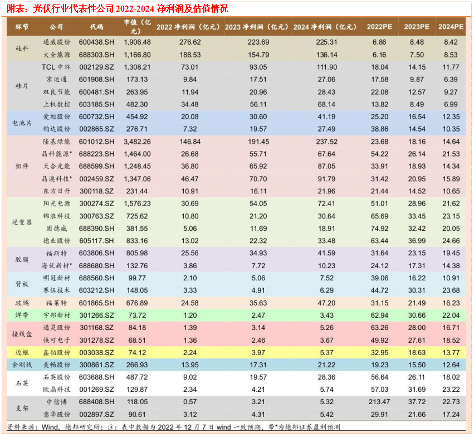Click the 胶膜 segment cell
The image size is (474, 437).
coord(22,260)
